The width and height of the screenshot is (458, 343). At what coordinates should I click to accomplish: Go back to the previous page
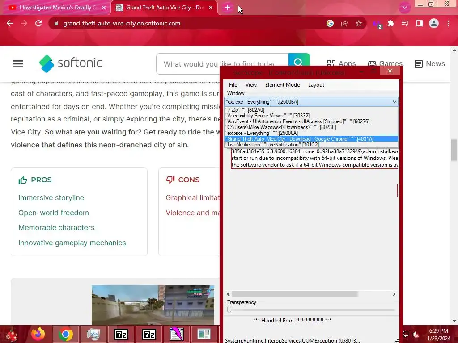pos(10,23)
